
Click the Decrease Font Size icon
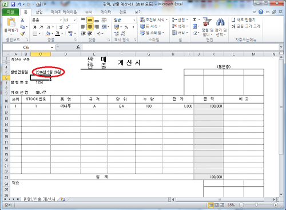point(67,27)
